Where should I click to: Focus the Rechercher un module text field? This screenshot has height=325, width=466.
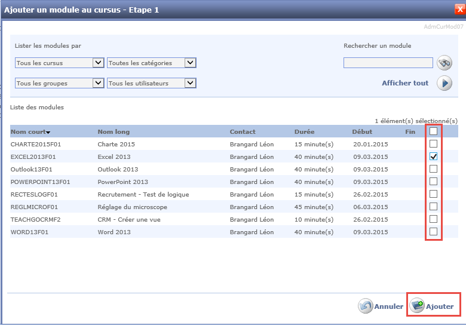click(x=388, y=63)
